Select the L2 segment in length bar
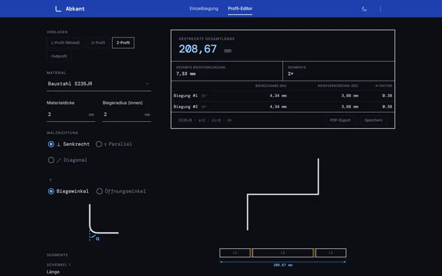 [x=283, y=253]
